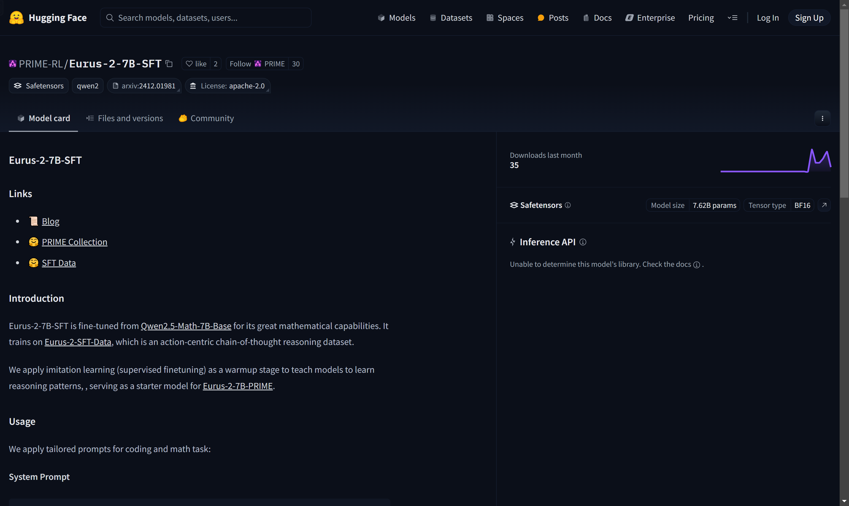Open Safetensors info circle icon
The height and width of the screenshot is (506, 849).
click(567, 205)
